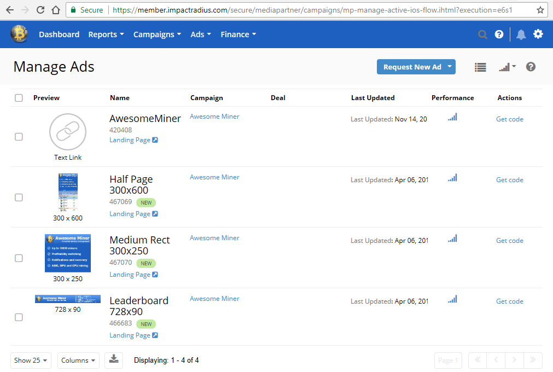
Task: Open external link icon for Medium Rect landing page
Action: [x=155, y=274]
